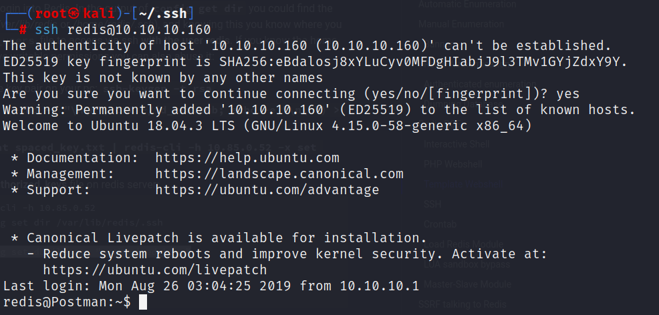659x315 pixels.
Task: Open the faint Crontab sidebar item
Action: (440, 224)
